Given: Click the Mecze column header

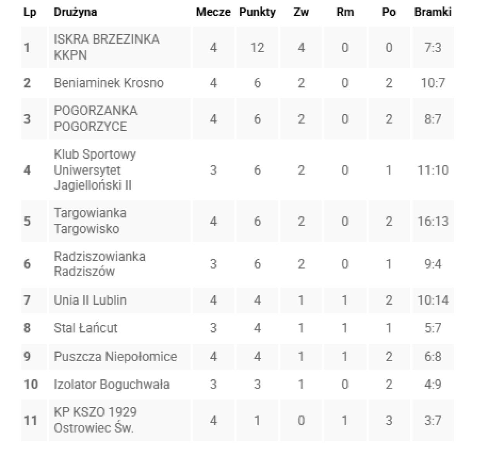Looking at the screenshot, I should tap(213, 12).
